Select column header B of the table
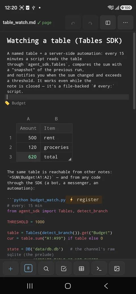 click(x=56, y=119)
